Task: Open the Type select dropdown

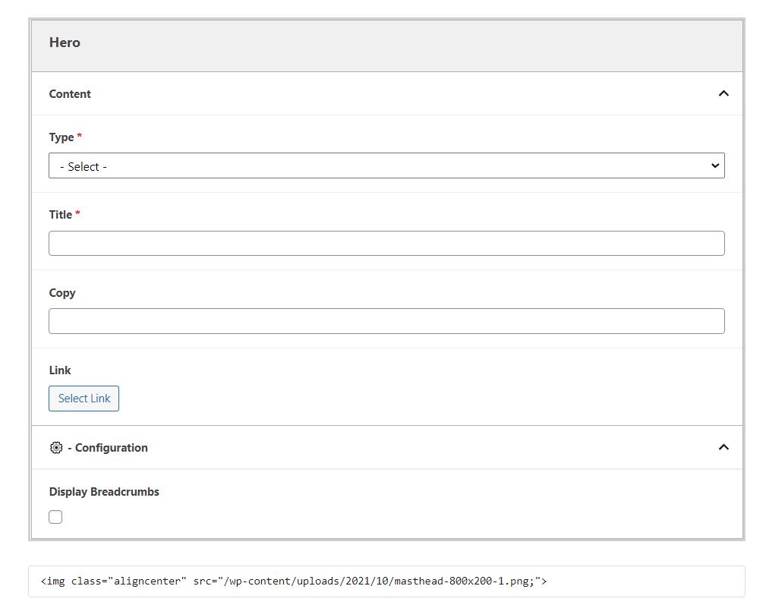Action: pyautogui.click(x=386, y=166)
